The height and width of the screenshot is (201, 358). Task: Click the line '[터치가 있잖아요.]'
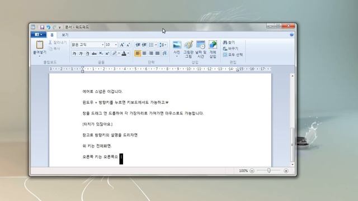point(97,125)
